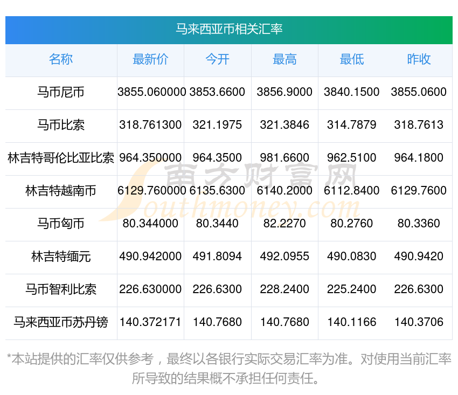The height and width of the screenshot is (395, 458).
Task: Select the 马币匈币 row name
Action: coord(61,224)
